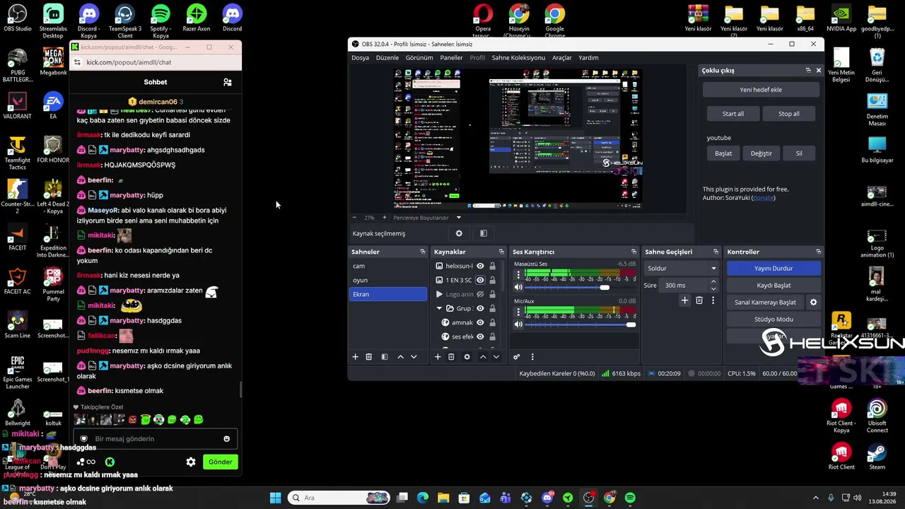Screen dimensions: 905x509
Task: Start virtual camera with Sanal Kamerayı Başlat
Action: pos(765,303)
